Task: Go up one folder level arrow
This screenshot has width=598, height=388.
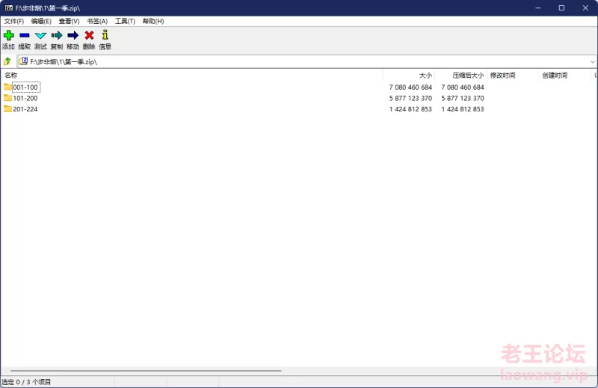Action: (x=7, y=61)
